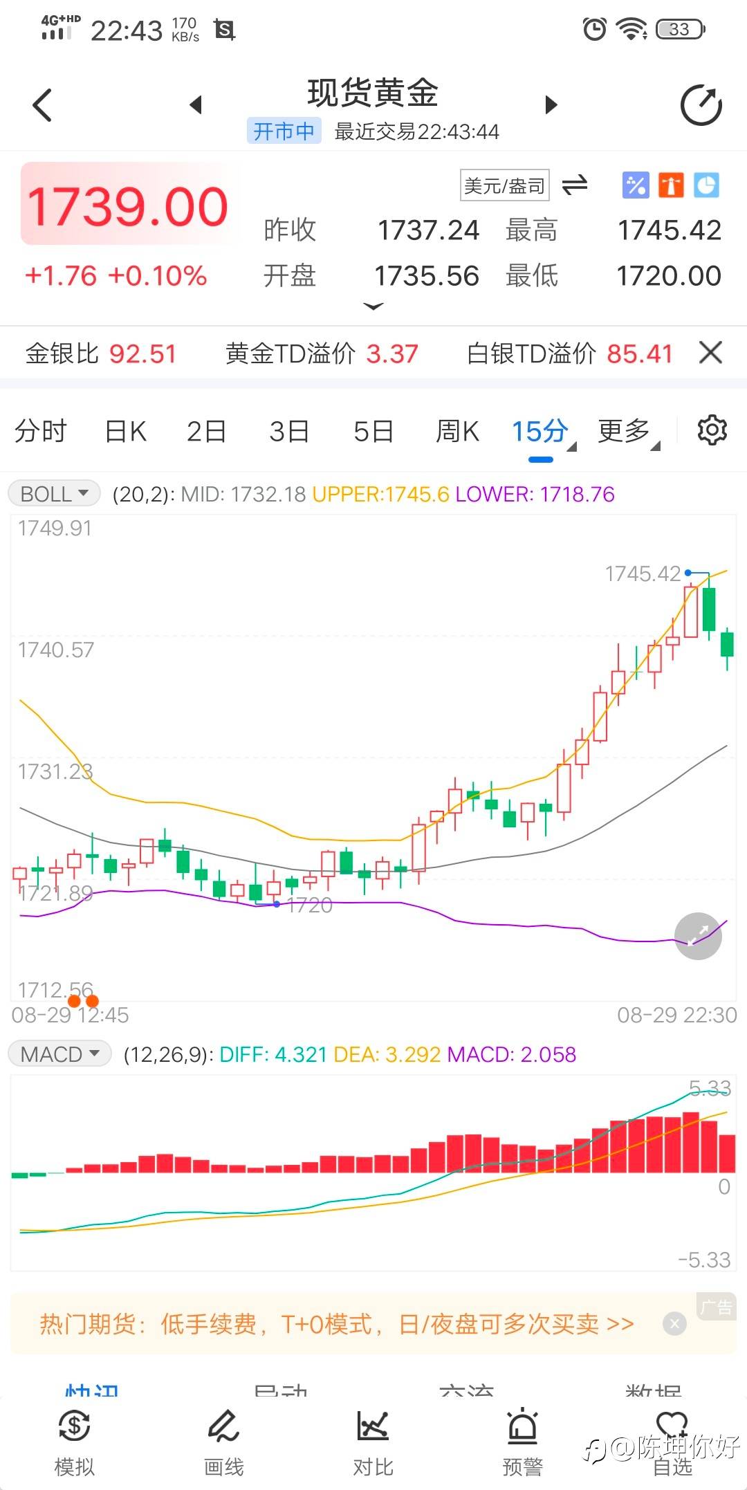This screenshot has height=1490, width=747.
Task: Select the 日K chart tab
Action: tap(125, 431)
